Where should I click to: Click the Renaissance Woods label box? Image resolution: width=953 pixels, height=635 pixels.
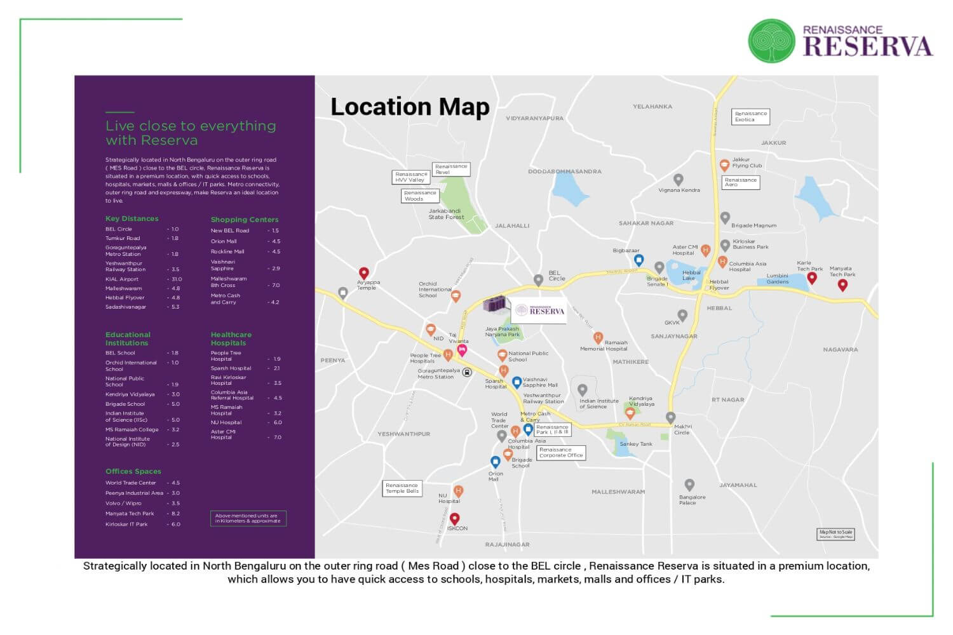click(x=420, y=196)
